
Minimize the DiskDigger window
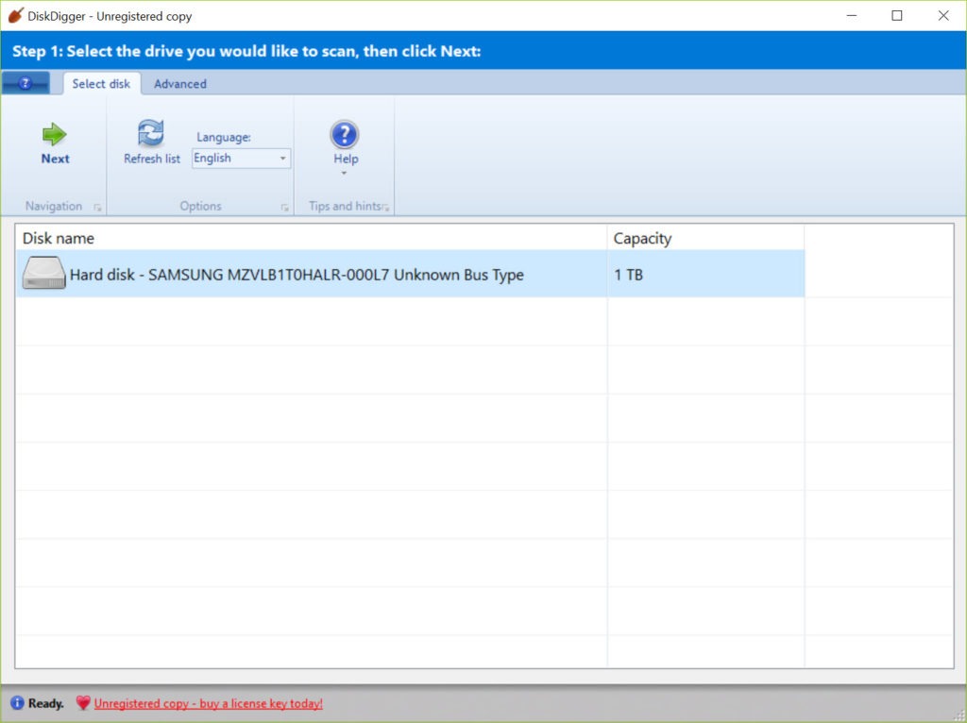click(852, 15)
